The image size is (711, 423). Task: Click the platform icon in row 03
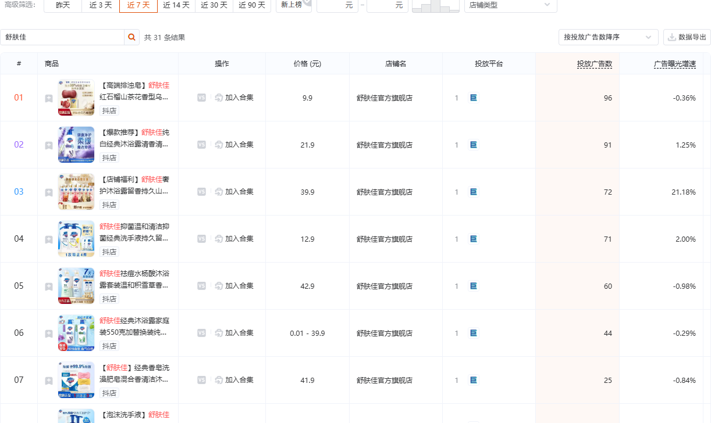pos(474,192)
